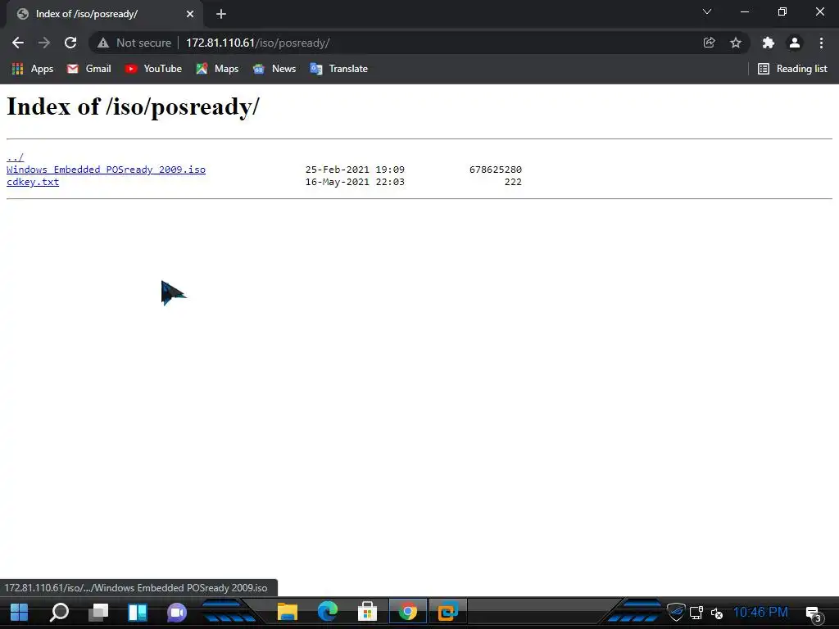Click the date 16-May-2021 22:03
Viewport: 839px width, 629px height.
point(355,182)
